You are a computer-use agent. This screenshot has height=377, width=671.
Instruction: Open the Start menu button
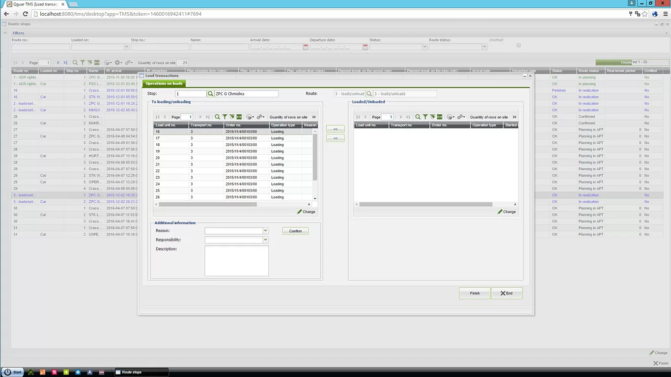tap(13, 372)
